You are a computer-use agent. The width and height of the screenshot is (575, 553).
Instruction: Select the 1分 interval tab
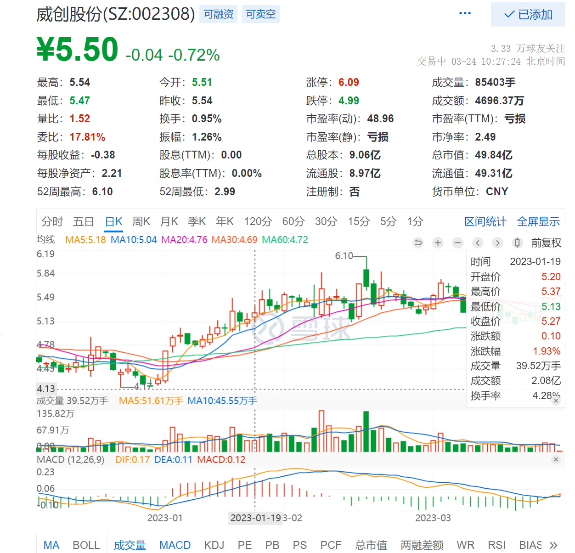pos(415,222)
